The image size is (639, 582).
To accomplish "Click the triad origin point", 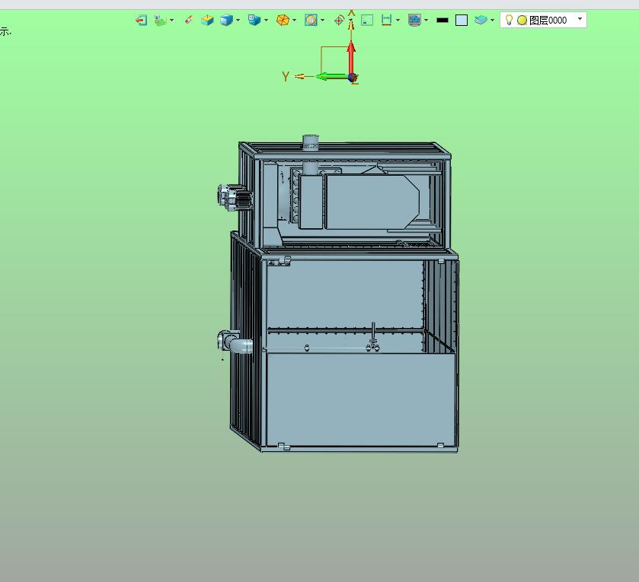I will [x=353, y=78].
